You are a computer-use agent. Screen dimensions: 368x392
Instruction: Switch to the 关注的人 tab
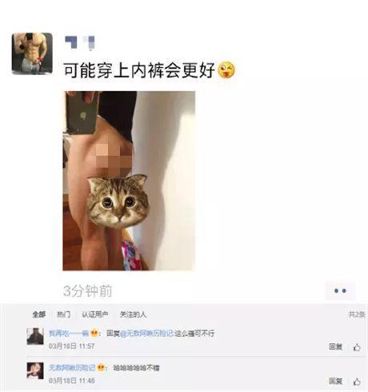coord(133,315)
